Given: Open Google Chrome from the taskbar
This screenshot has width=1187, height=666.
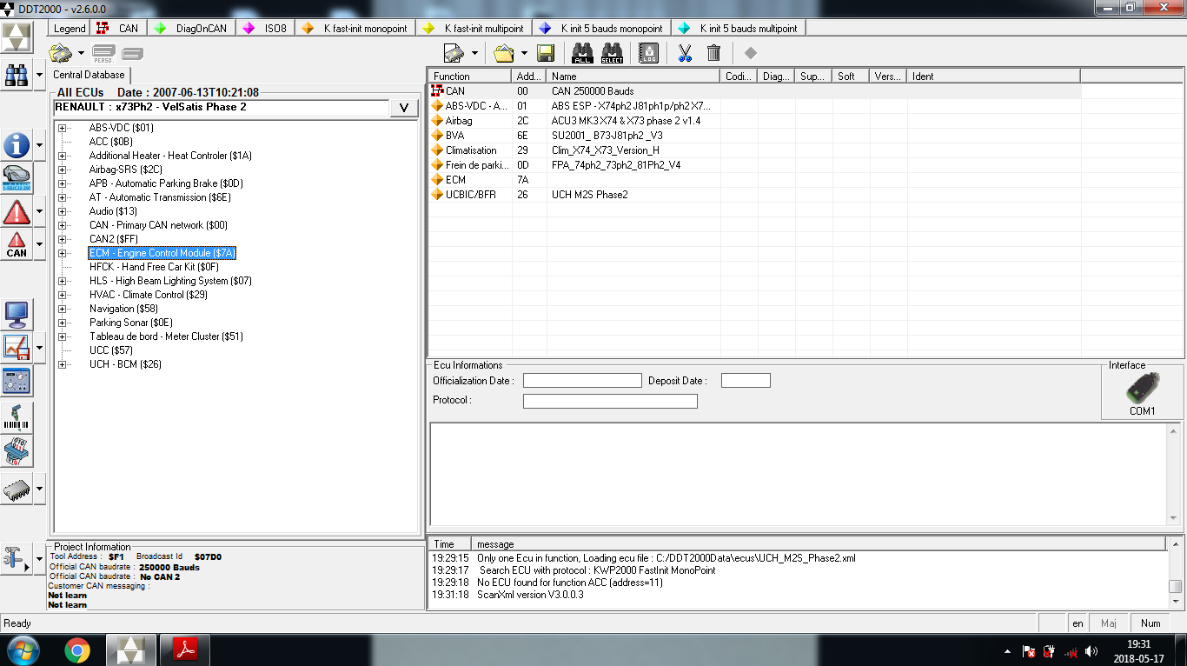Looking at the screenshot, I should pos(76,649).
